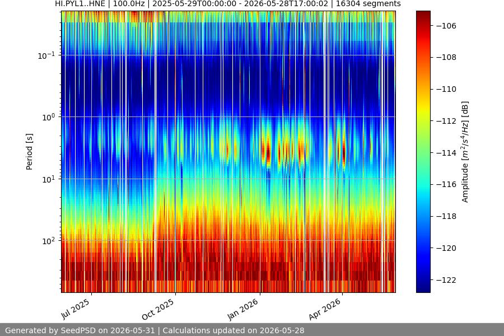The height and width of the screenshot is (336, 504).
Task: Click the spectrogram heatmap plot area
Action: click(x=228, y=152)
